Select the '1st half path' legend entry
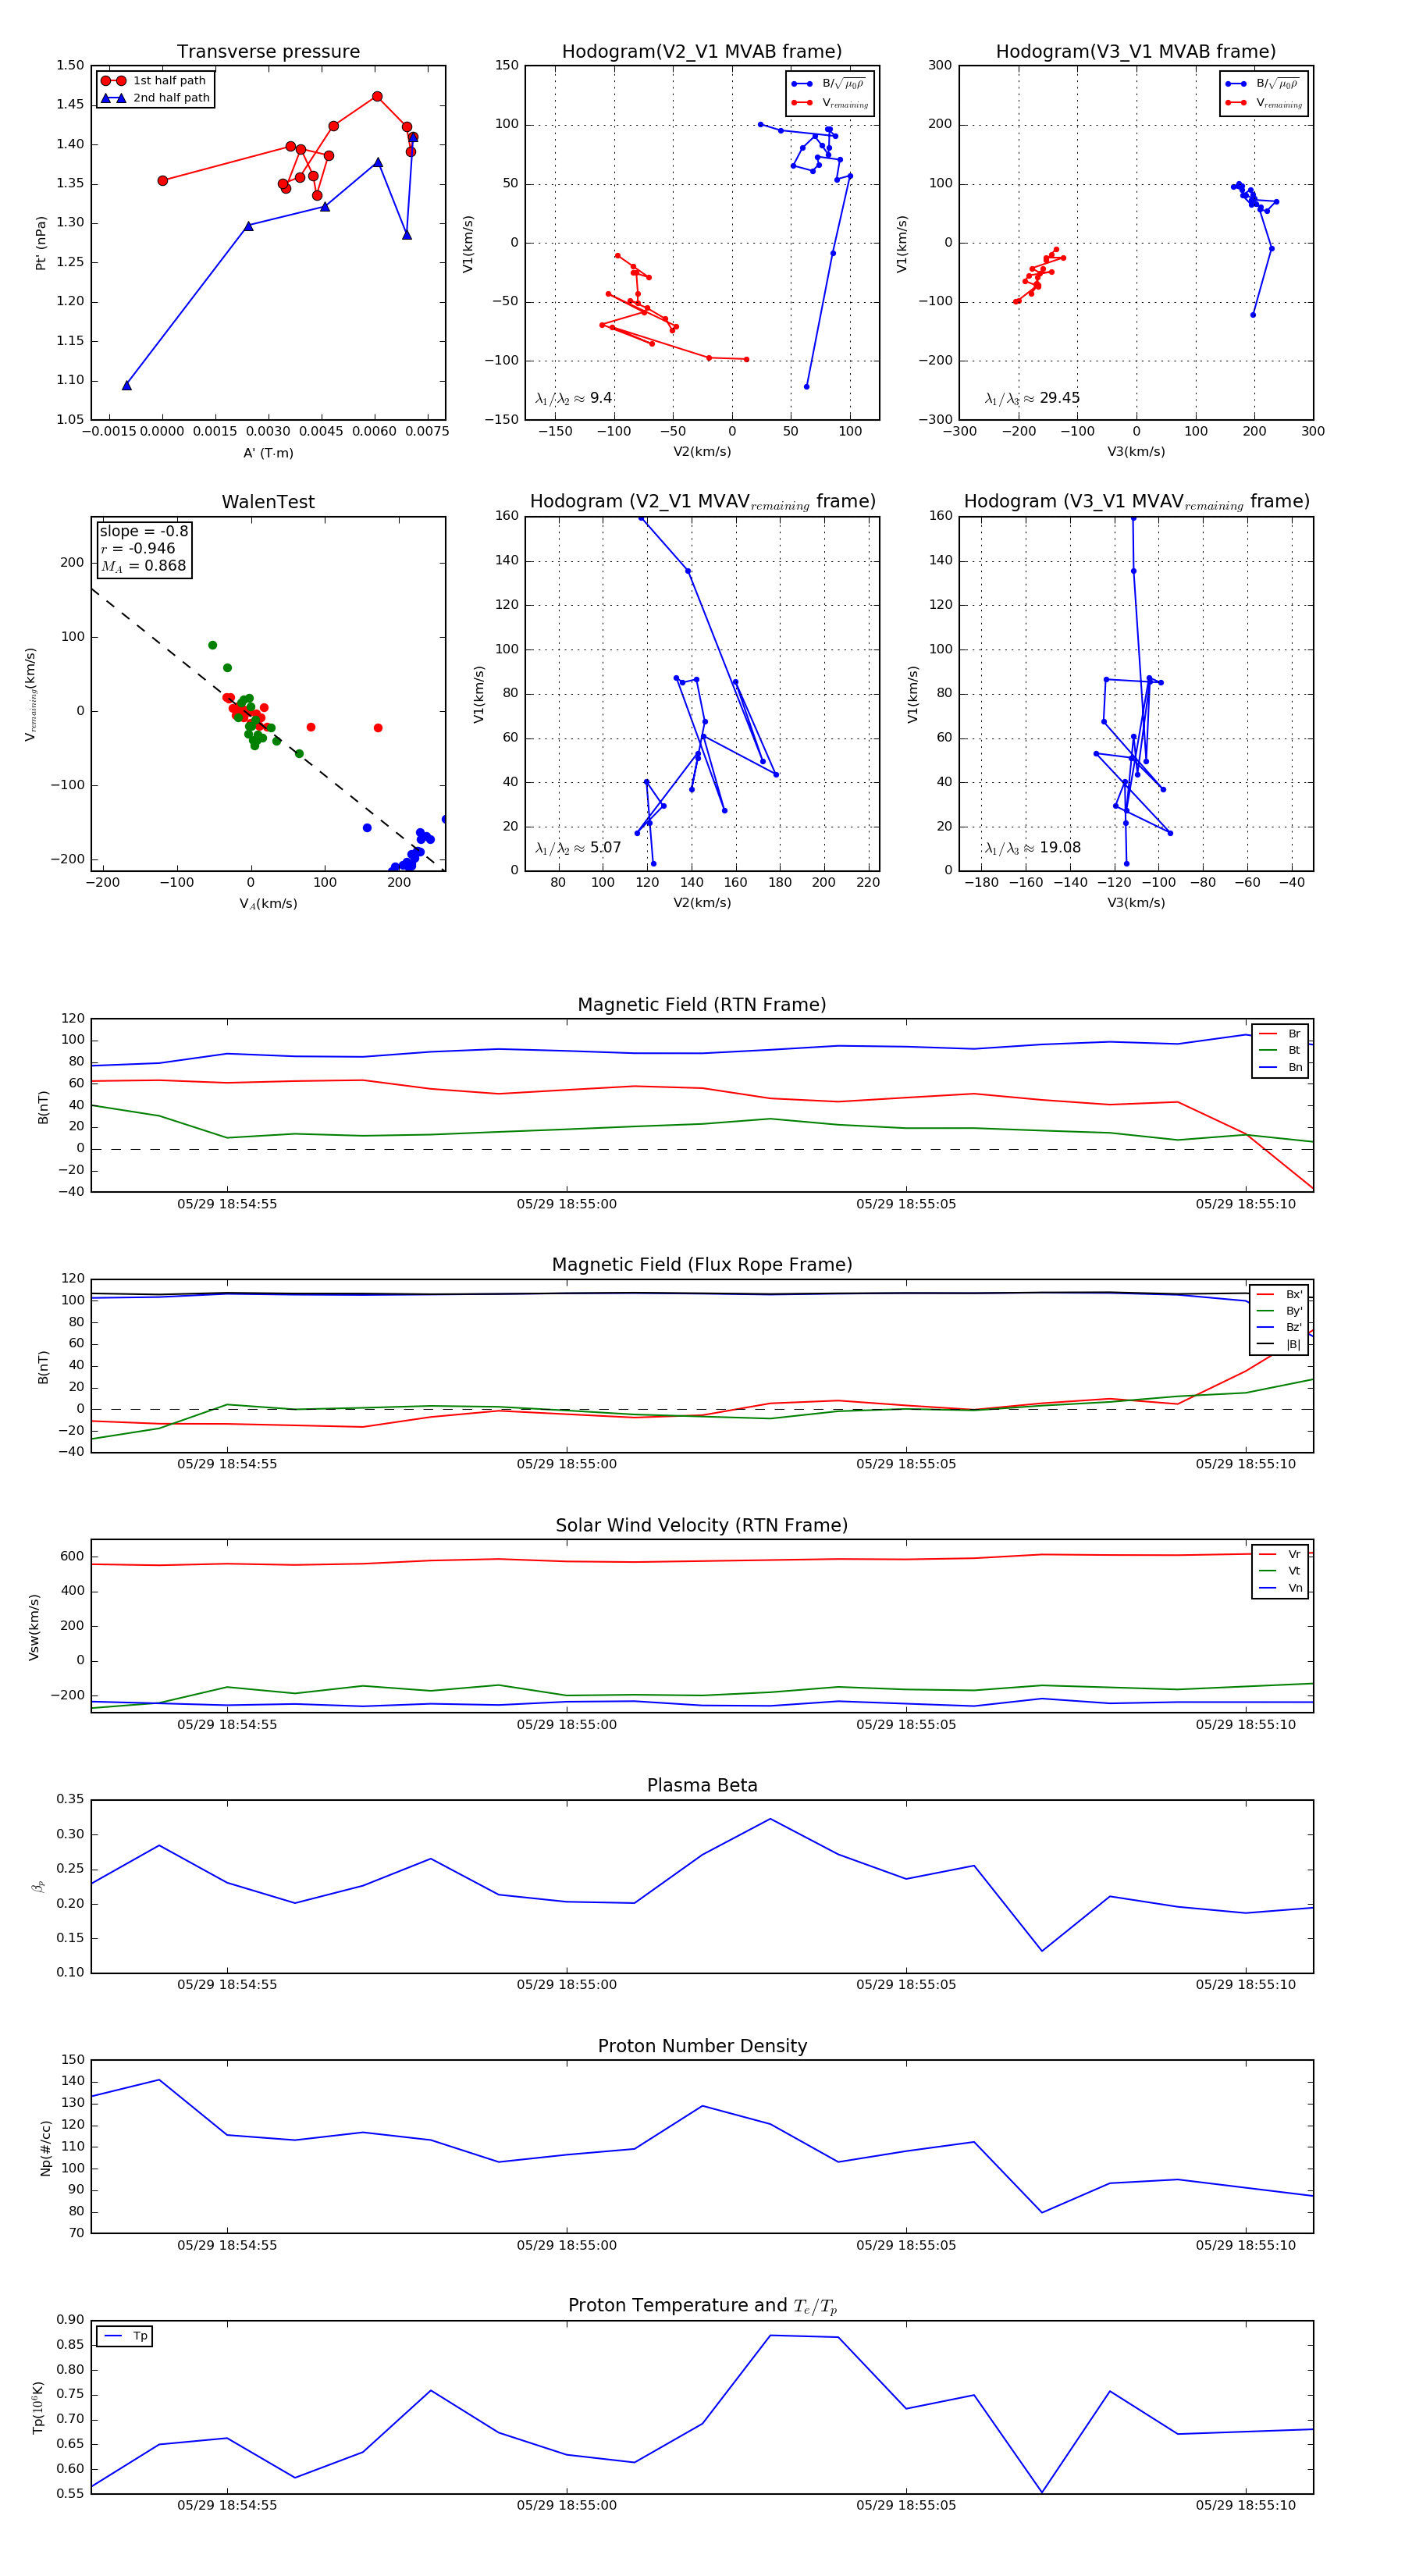 pos(155,81)
